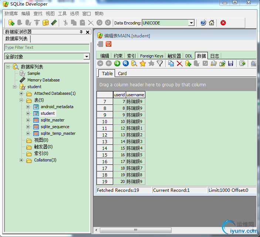Switch to the DDL tab
This screenshot has width=260, height=237.
coord(189,56)
